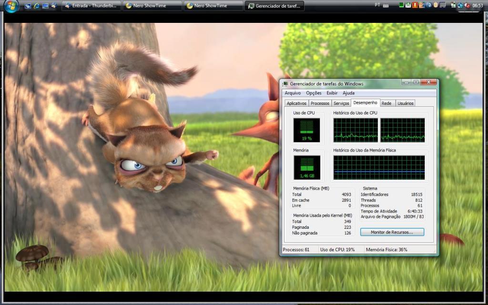Open the Exibir menu
This screenshot has width=488, height=305.
(x=332, y=93)
